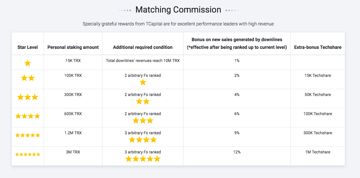This screenshot has height=178, width=360.
Task: Click the five-star icon in the required condition column
Action: tap(143, 159)
